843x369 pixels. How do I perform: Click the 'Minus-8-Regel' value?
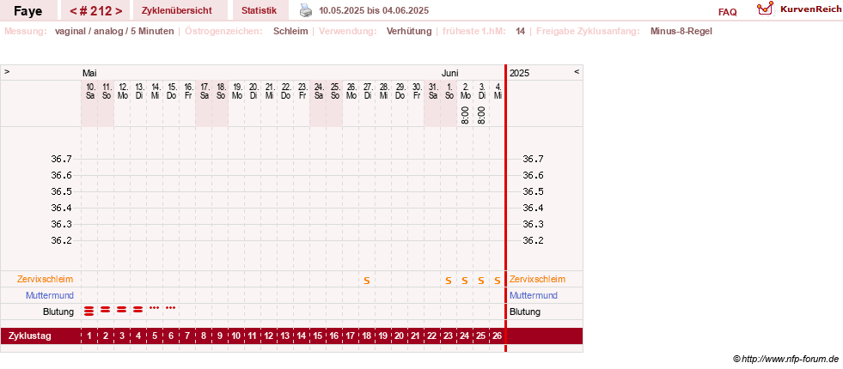681,31
